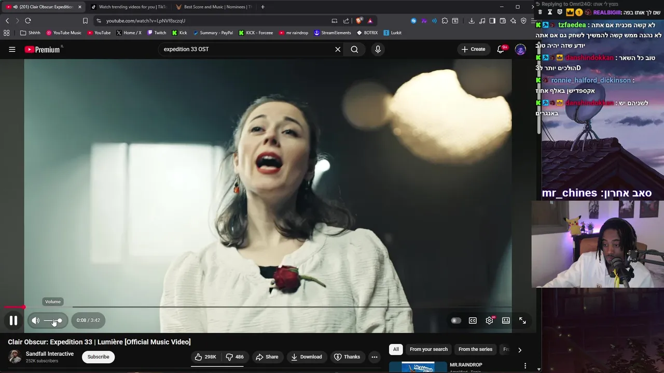Subscribe to Sandfall Interactive

pos(98,357)
